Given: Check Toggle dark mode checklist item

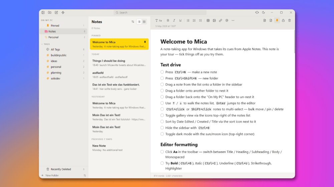Looking at the screenshot, I should pos(162,134).
